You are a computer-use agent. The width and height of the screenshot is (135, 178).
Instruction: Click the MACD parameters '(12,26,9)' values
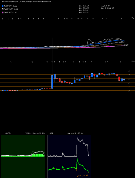[x=35, y=133]
